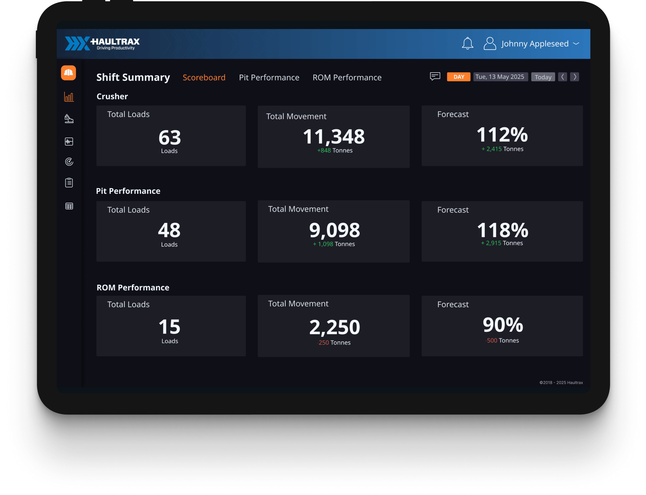The width and height of the screenshot is (646, 495).
Task: Open the comments speech bubble icon
Action: pyautogui.click(x=435, y=76)
